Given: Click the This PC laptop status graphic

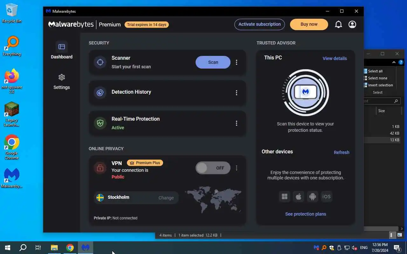Looking at the screenshot, I should point(306,93).
